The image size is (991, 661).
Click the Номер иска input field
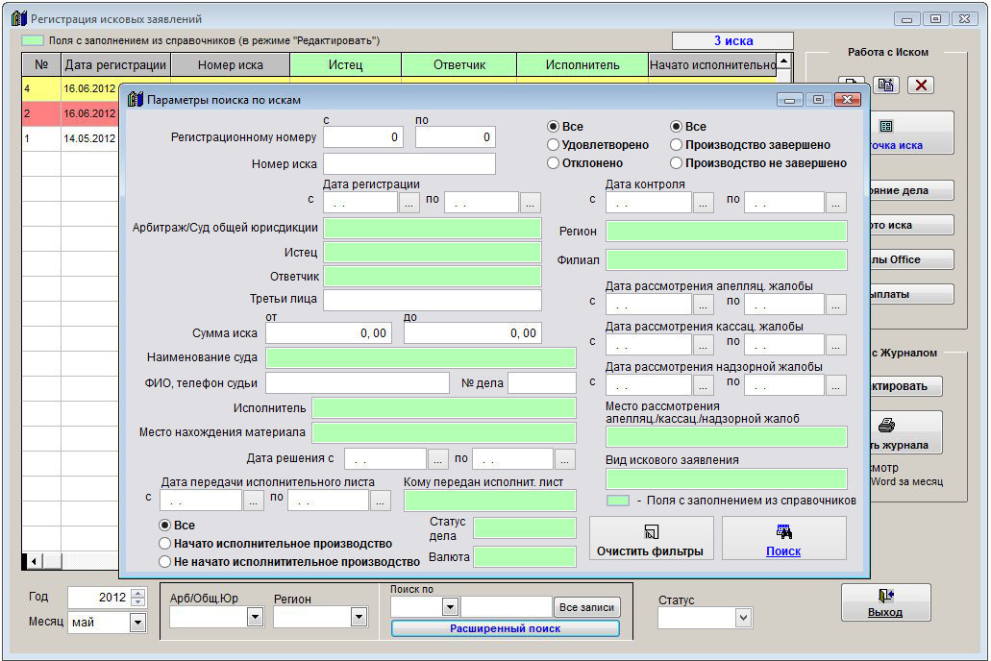(409, 164)
